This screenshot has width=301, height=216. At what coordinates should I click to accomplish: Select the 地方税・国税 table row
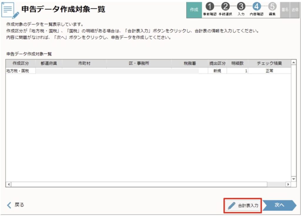point(118,71)
